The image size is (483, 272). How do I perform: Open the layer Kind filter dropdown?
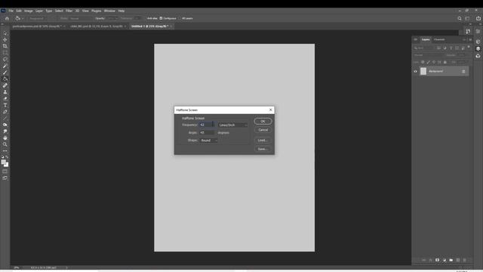(x=424, y=48)
